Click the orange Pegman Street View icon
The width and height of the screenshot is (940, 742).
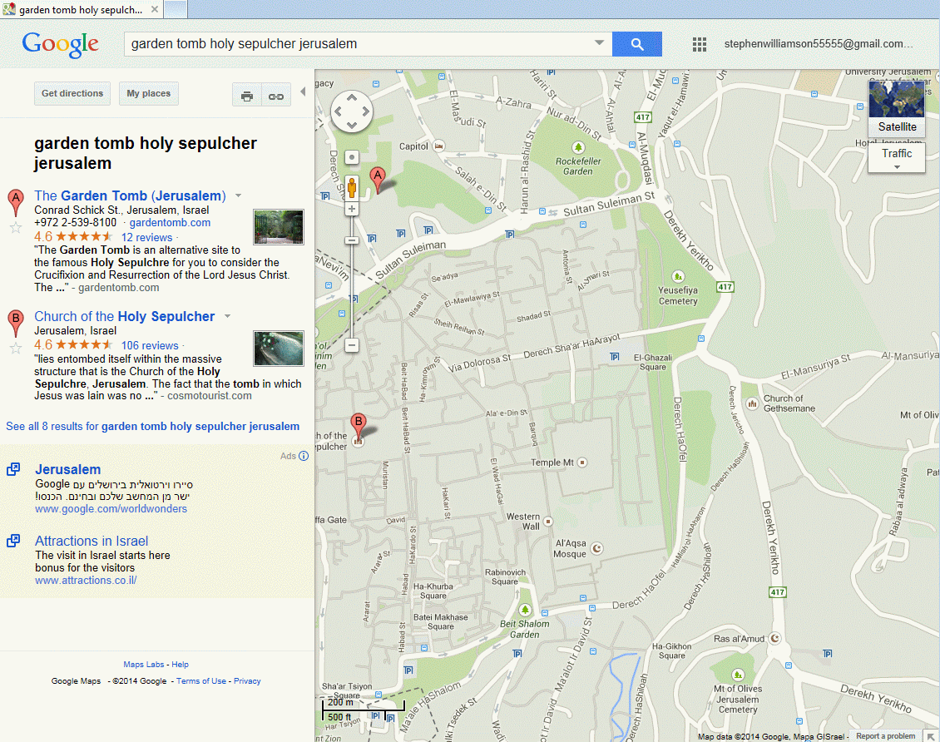click(x=352, y=188)
